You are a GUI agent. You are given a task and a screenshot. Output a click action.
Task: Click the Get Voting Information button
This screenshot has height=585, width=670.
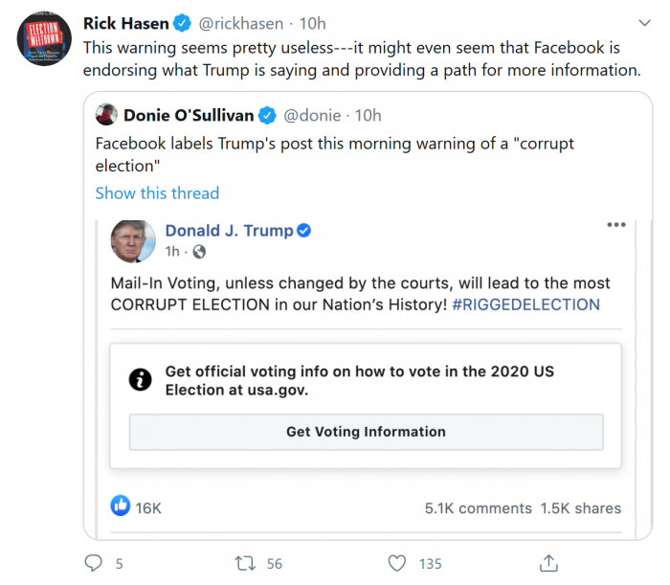pos(366,432)
